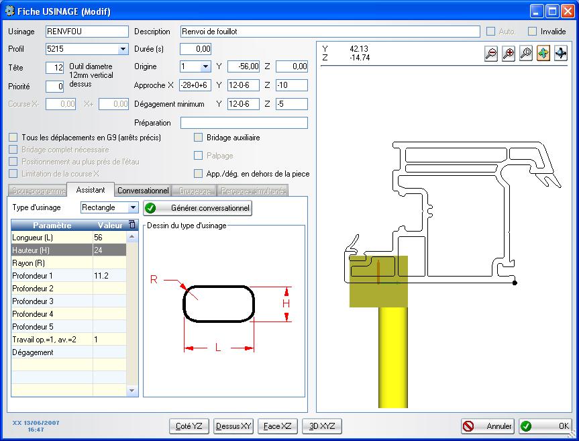The image size is (579, 441).
Task: Toggle the Invalide checkbox
Action: pyautogui.click(x=532, y=32)
